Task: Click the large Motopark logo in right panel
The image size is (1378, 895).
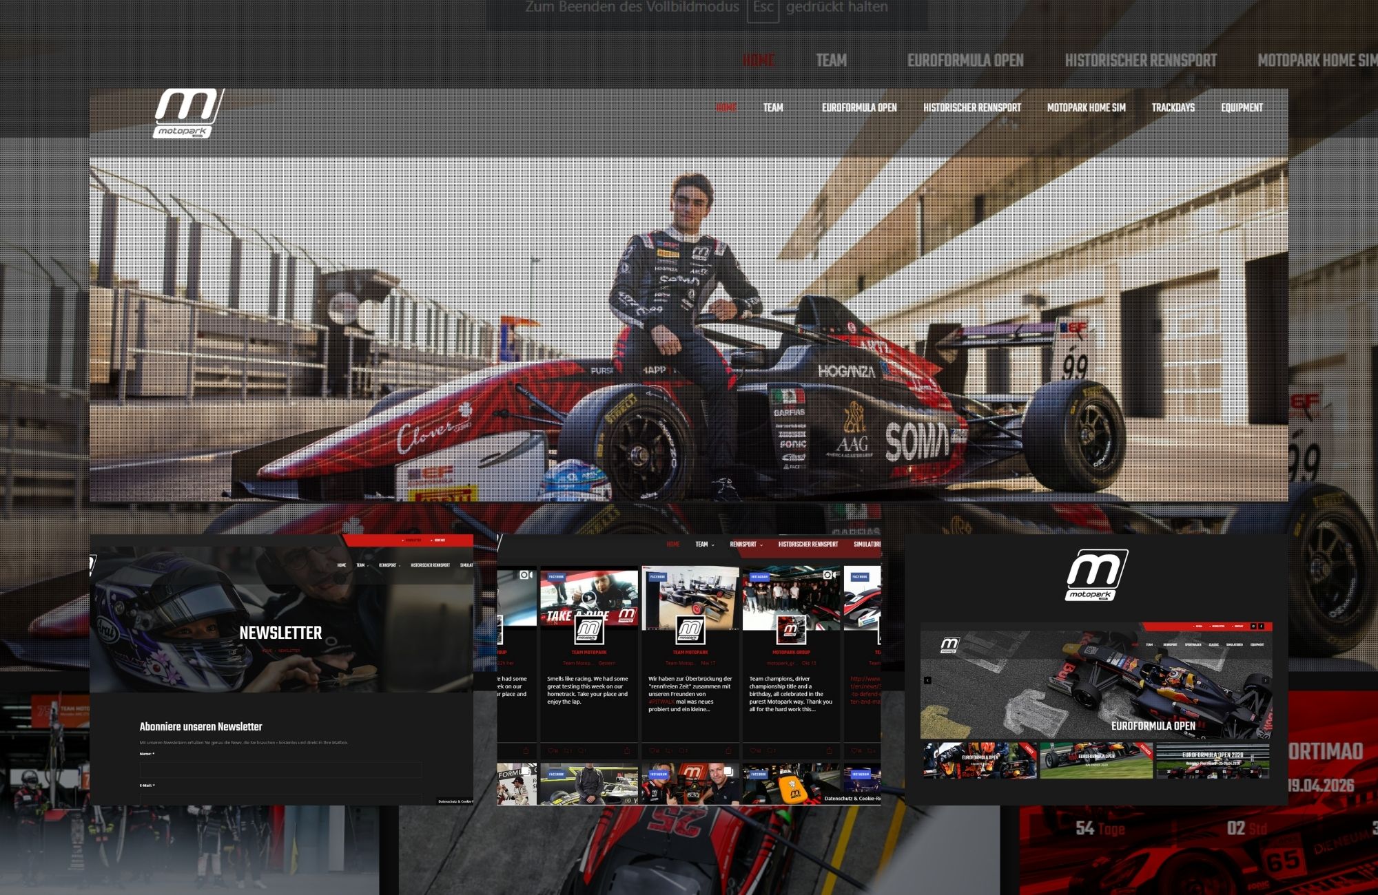Action: (1097, 576)
